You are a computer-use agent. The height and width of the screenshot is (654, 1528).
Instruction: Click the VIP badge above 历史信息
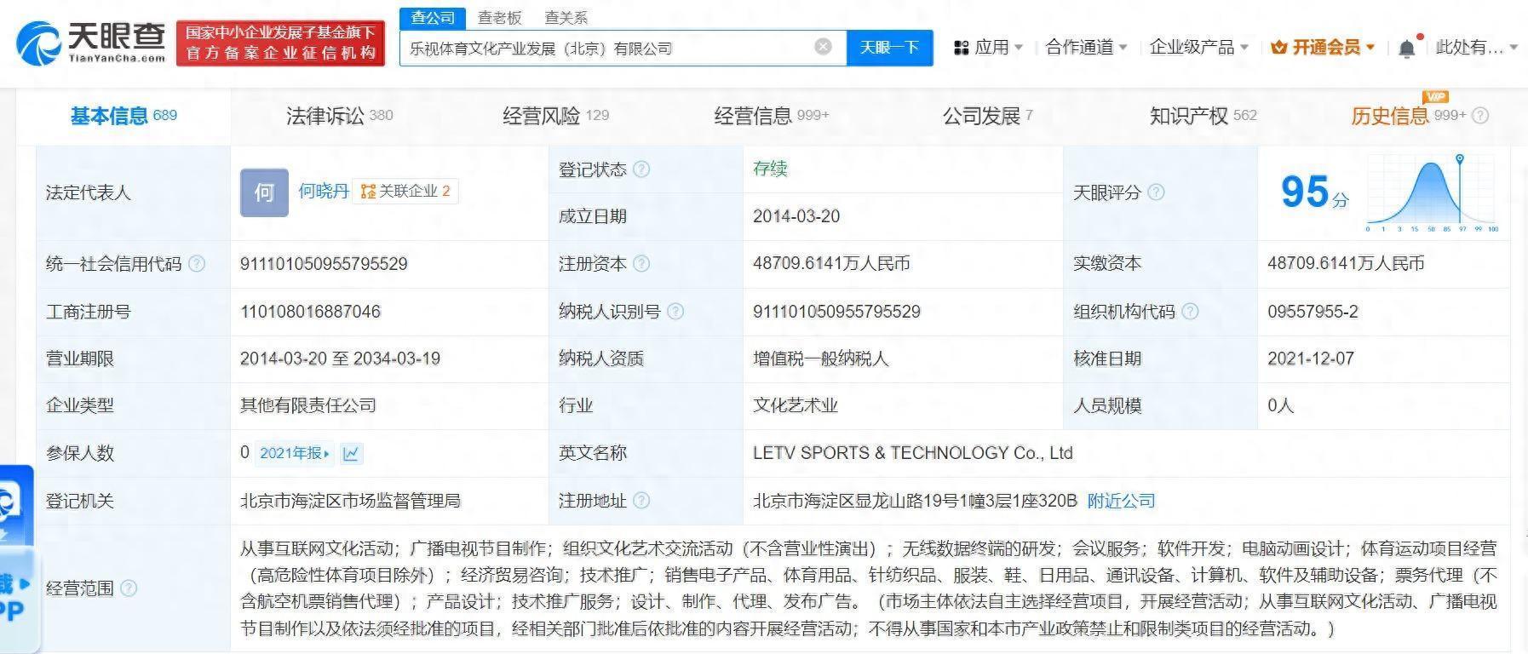(x=1435, y=96)
